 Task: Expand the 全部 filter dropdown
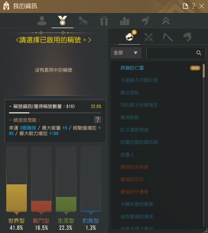126,53
